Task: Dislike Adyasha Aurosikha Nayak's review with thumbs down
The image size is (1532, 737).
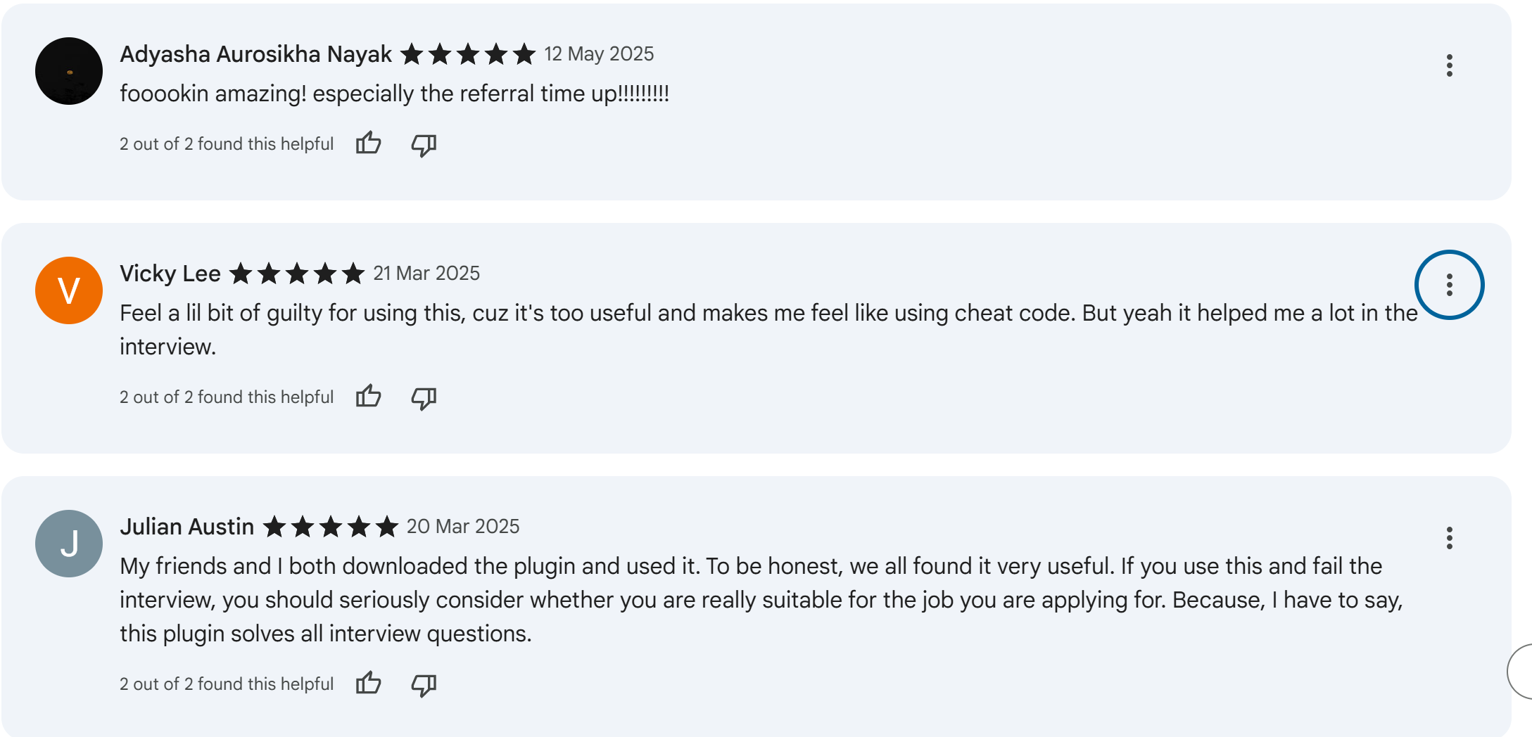Action: (x=424, y=145)
